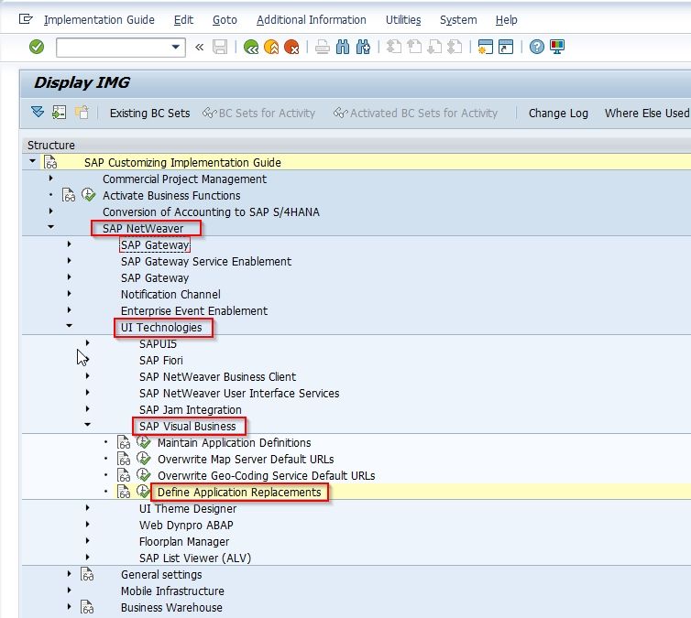Click the green Enter checkmark icon

tap(37, 47)
